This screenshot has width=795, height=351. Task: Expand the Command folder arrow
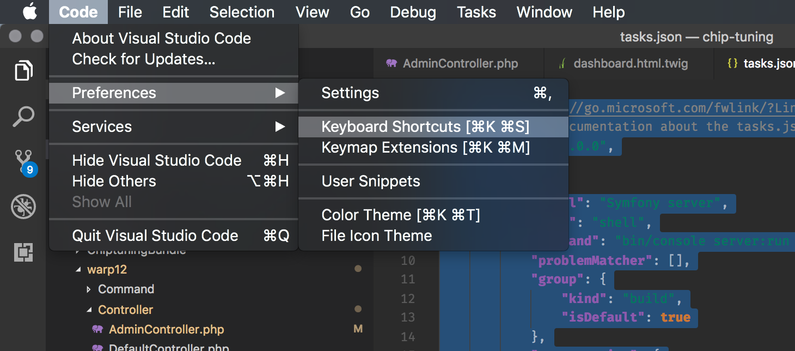(x=89, y=289)
